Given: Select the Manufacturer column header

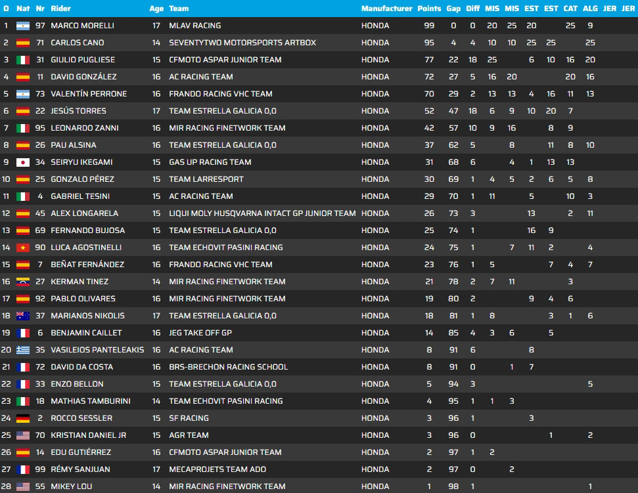Looking at the screenshot, I should click(x=386, y=9).
